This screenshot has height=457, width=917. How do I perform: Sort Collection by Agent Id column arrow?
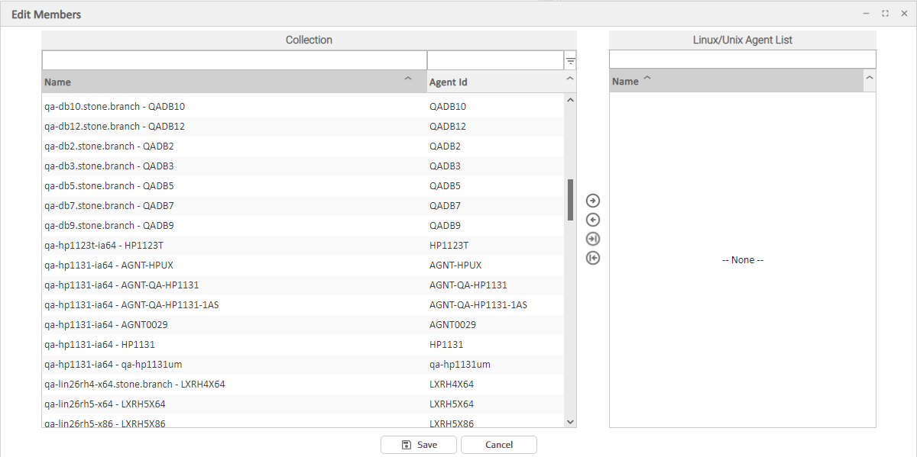point(569,79)
